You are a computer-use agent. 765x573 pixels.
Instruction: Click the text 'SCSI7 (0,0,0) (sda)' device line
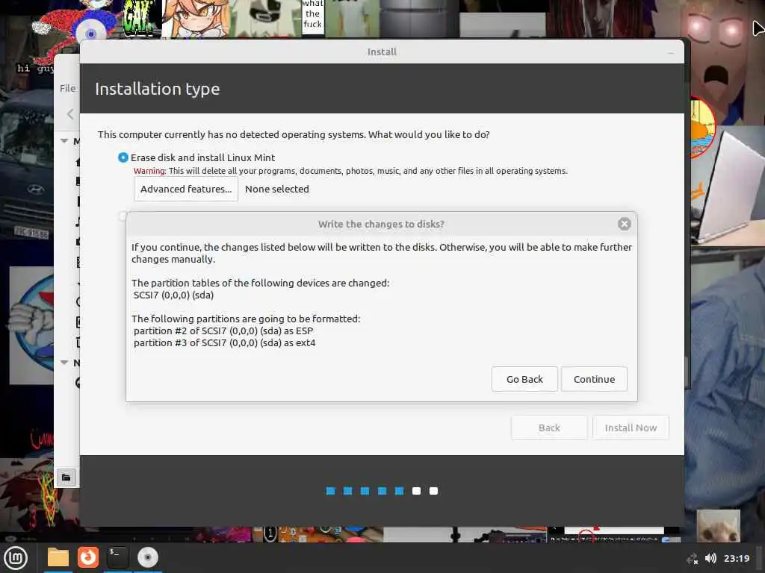(x=173, y=295)
